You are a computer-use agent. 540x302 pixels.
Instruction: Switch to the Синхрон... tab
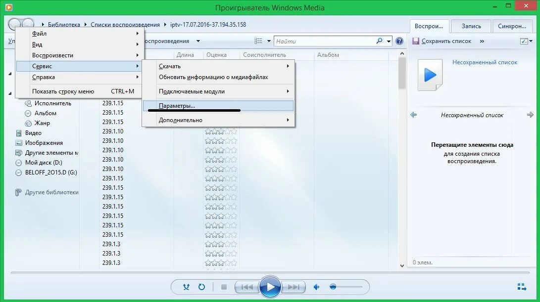[512, 26]
